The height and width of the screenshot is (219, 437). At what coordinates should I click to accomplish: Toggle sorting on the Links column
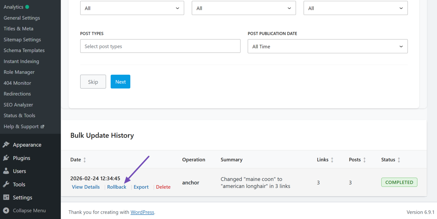pos(333,159)
